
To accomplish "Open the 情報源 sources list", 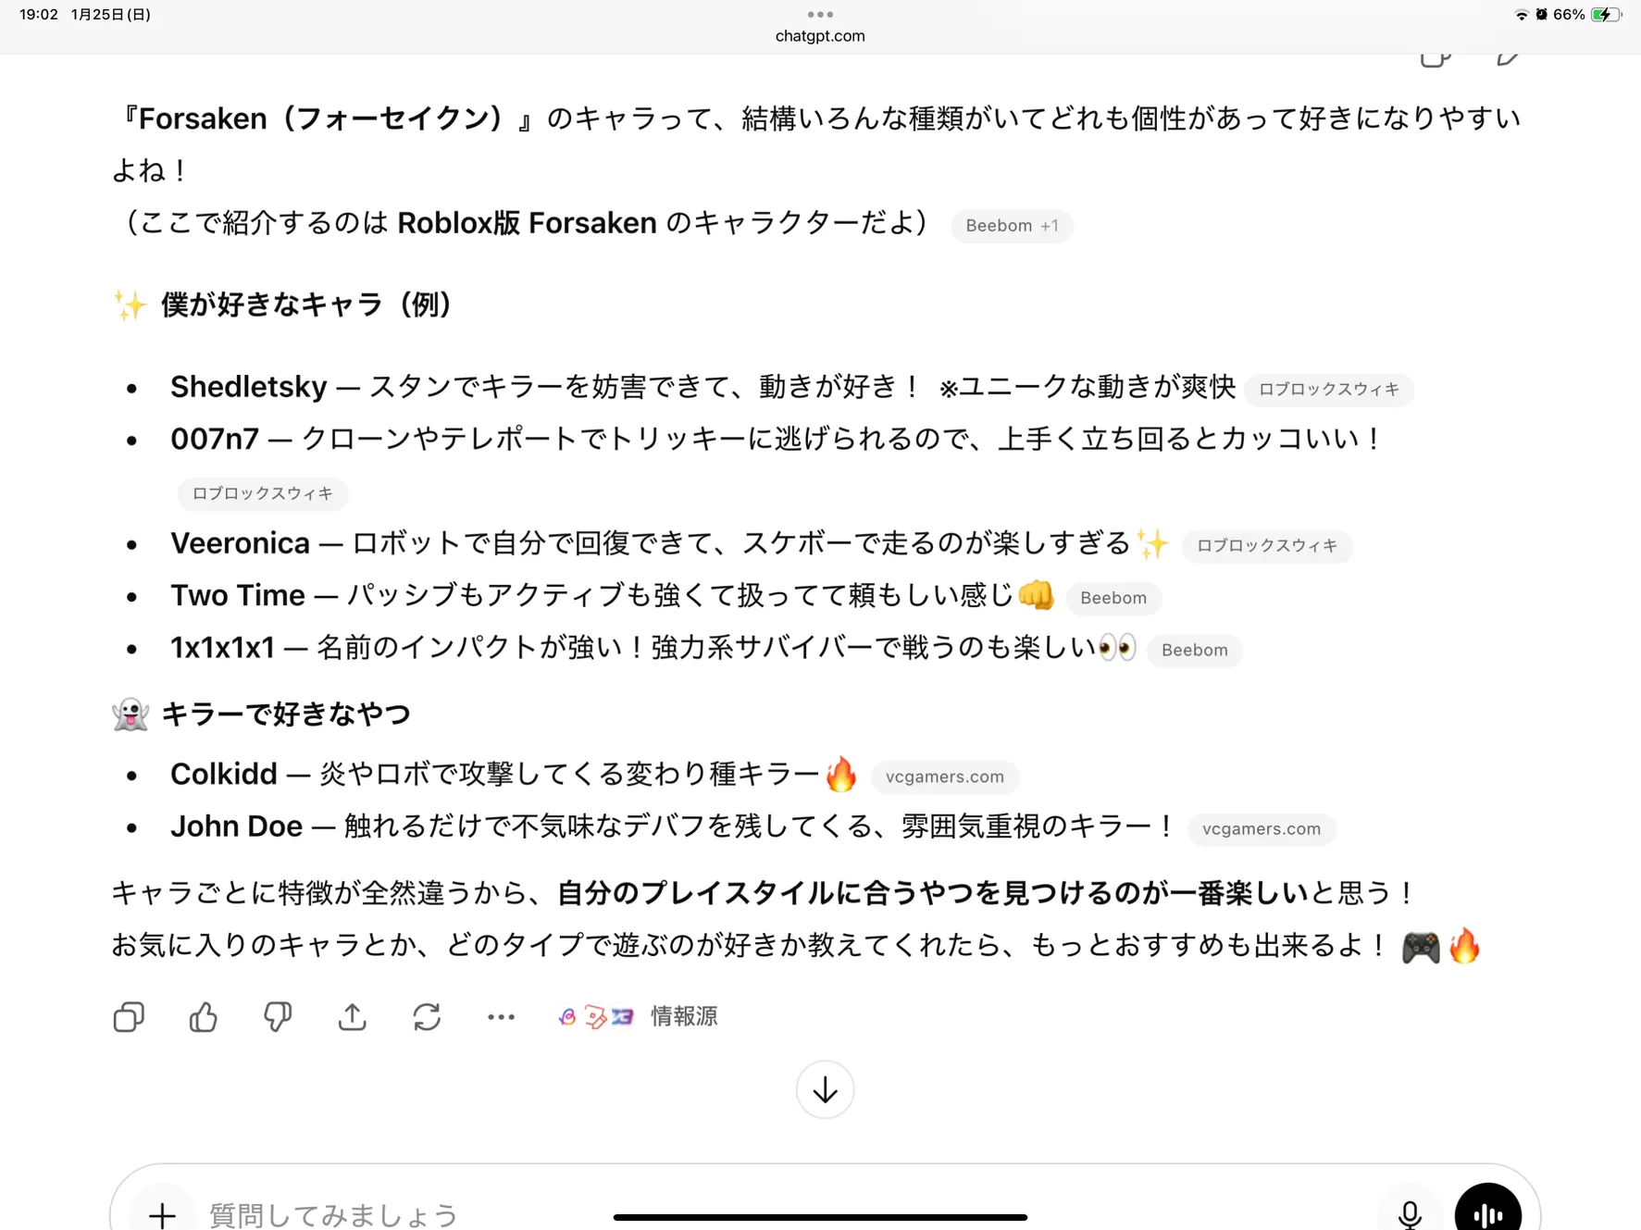I will coord(639,1017).
